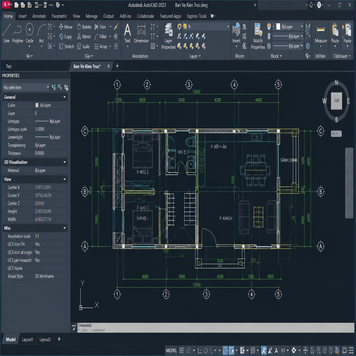Viewport: 356px width, 356px height.
Task: Select the Line tool
Action: (x=6, y=33)
